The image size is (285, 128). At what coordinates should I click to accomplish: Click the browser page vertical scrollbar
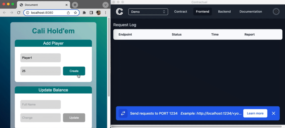coord(109,57)
